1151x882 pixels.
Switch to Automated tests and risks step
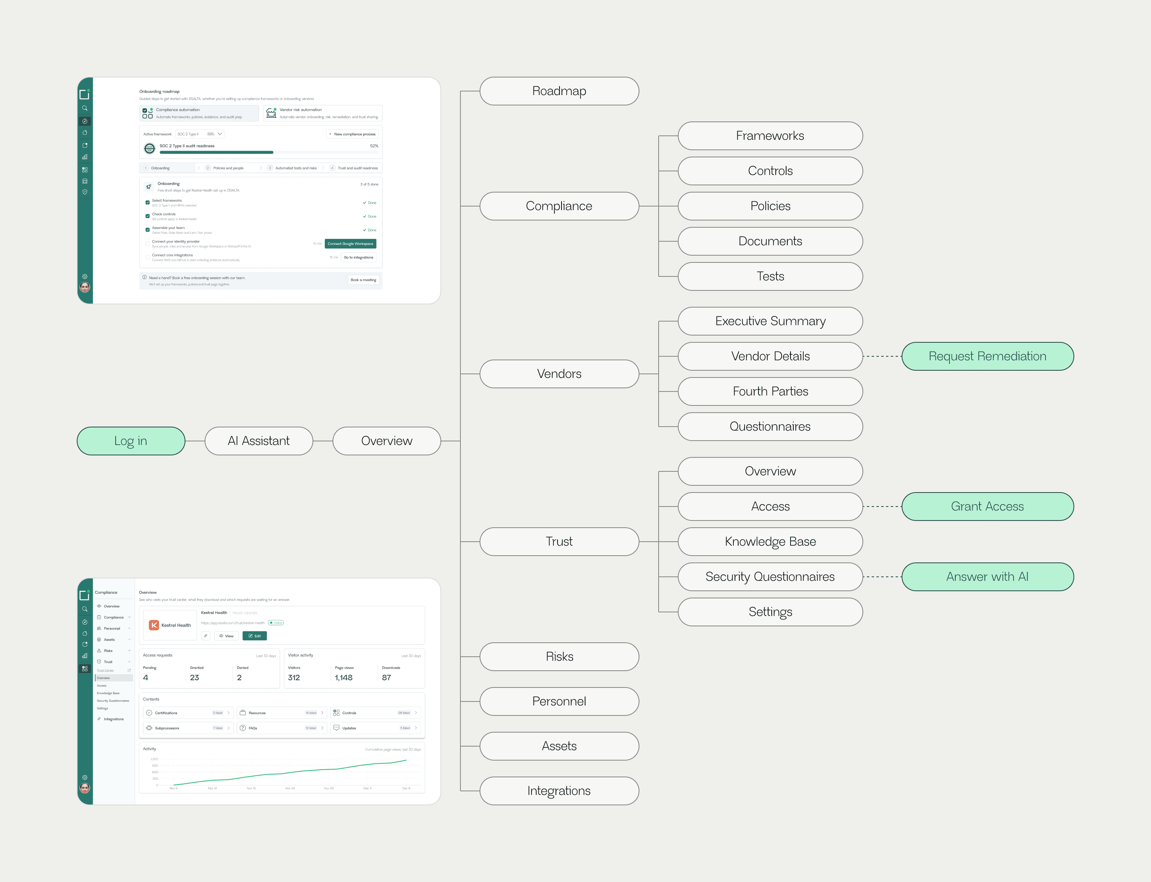coord(292,168)
